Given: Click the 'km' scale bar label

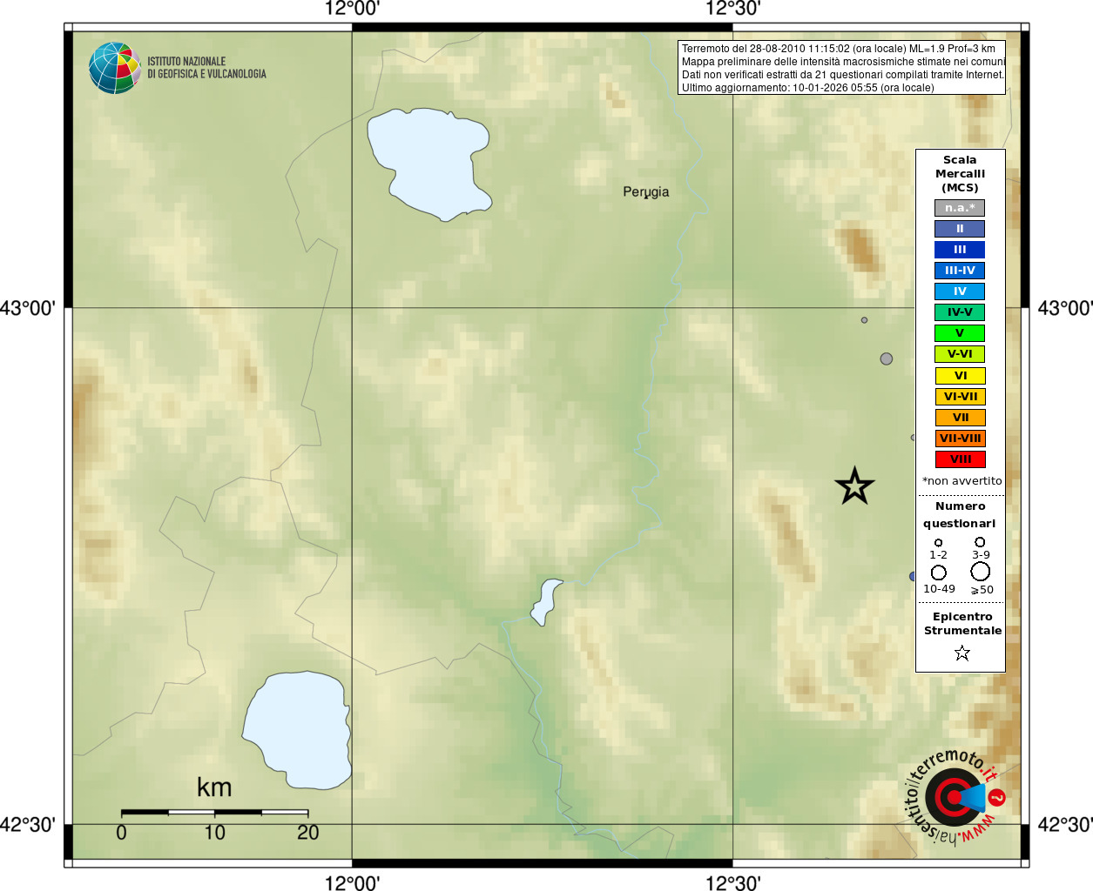Looking at the screenshot, I should point(214,788).
